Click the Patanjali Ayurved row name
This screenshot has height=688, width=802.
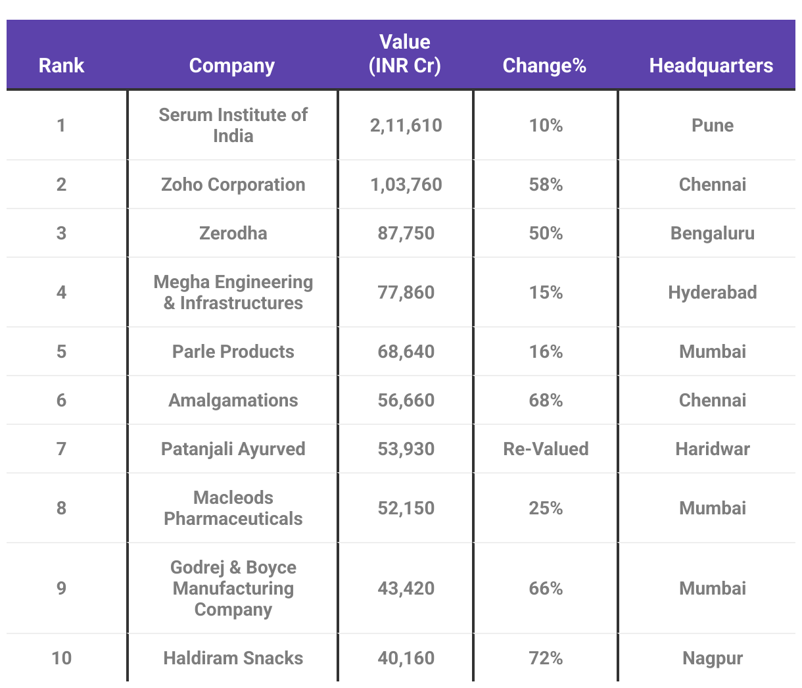[x=233, y=449]
